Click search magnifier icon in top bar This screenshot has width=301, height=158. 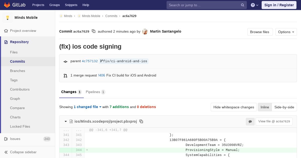click(x=243, y=5)
